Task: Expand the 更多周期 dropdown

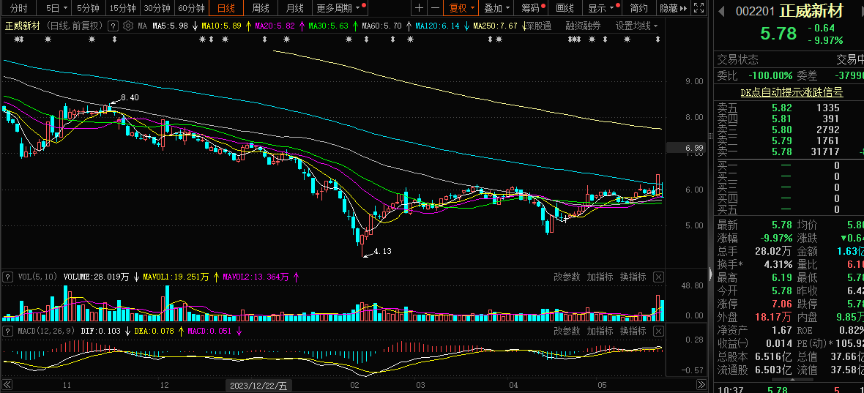Action: (338, 8)
